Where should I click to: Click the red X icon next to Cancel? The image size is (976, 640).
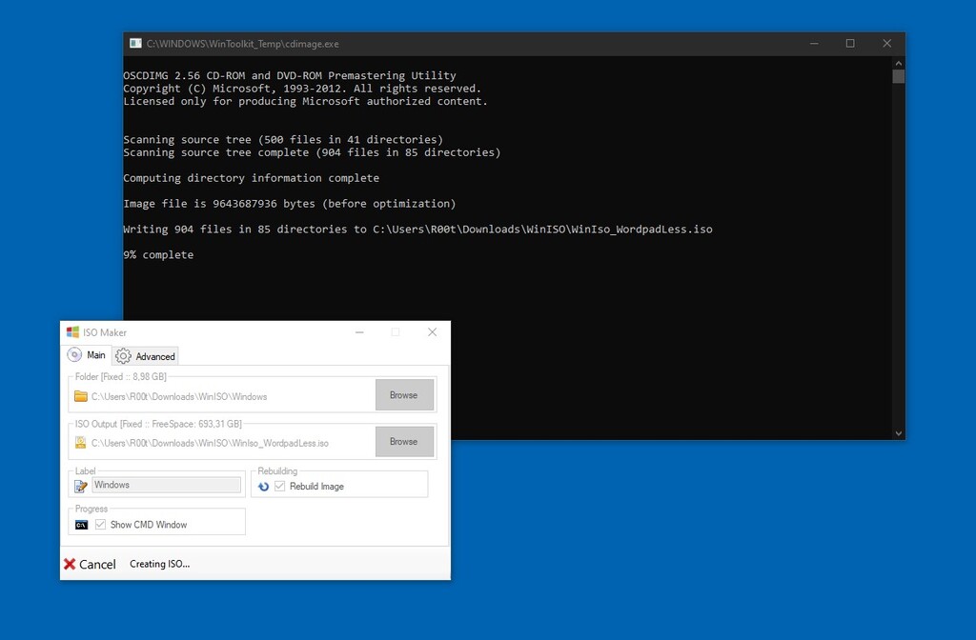click(71, 564)
